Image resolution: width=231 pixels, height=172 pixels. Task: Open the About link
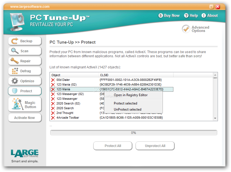(x=210, y=16)
